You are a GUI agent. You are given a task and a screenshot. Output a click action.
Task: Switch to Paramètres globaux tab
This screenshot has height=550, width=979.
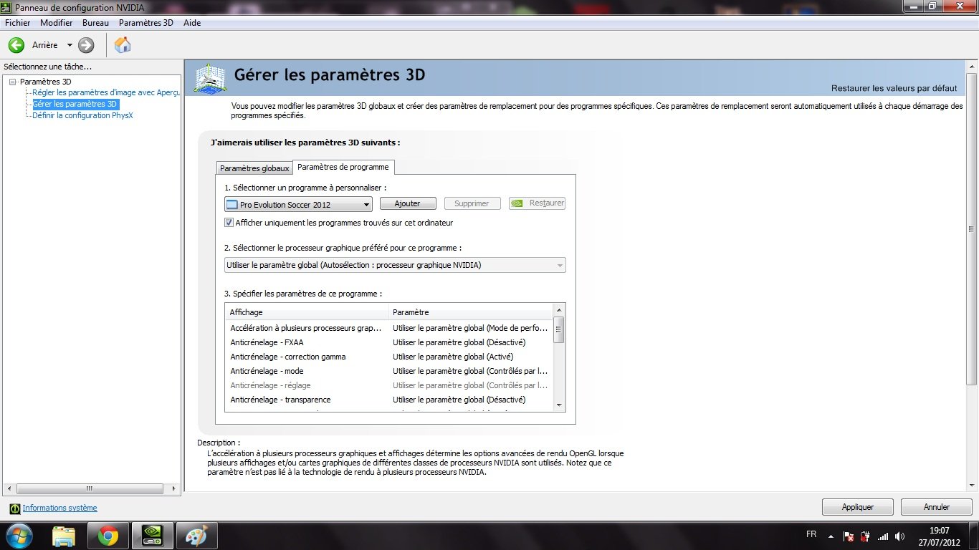point(254,168)
